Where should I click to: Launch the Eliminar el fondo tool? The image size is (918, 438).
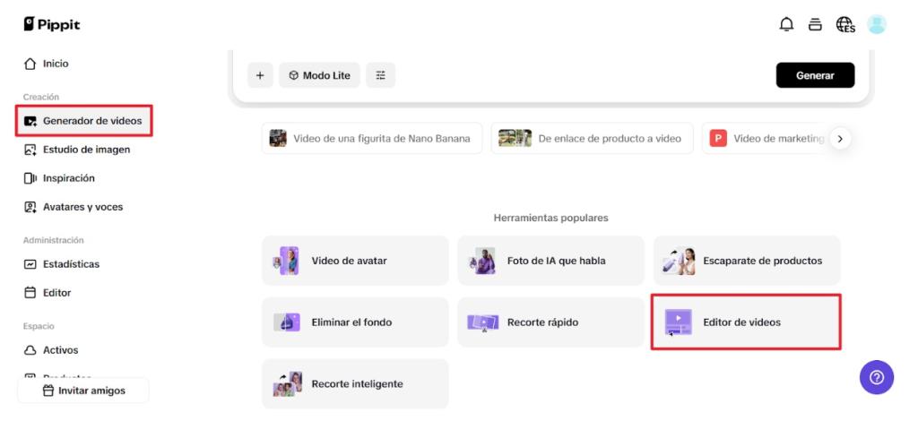tap(355, 322)
